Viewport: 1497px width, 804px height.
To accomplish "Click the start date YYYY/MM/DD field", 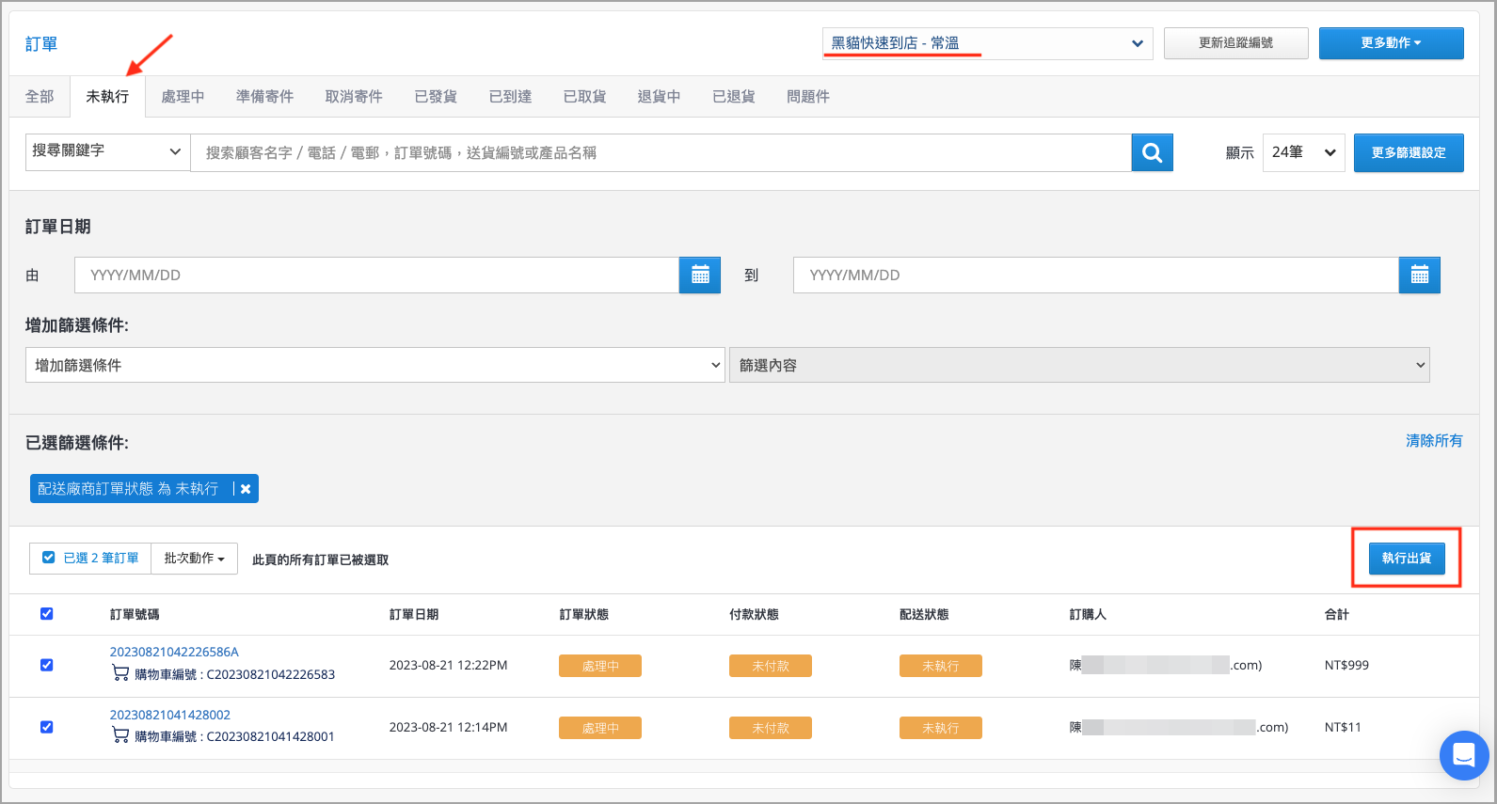I will [x=376, y=275].
